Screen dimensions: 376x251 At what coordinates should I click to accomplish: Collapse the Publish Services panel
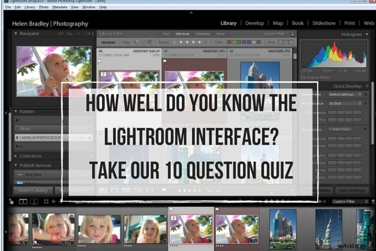(16, 165)
